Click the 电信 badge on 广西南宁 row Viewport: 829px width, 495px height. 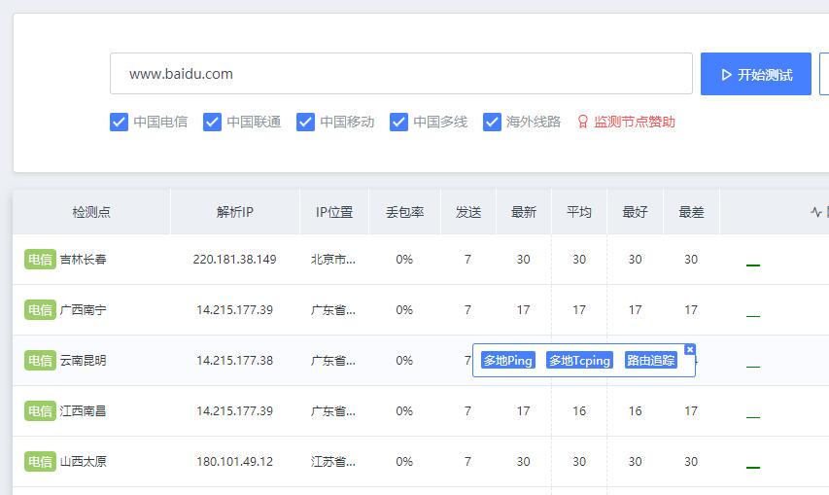point(40,309)
